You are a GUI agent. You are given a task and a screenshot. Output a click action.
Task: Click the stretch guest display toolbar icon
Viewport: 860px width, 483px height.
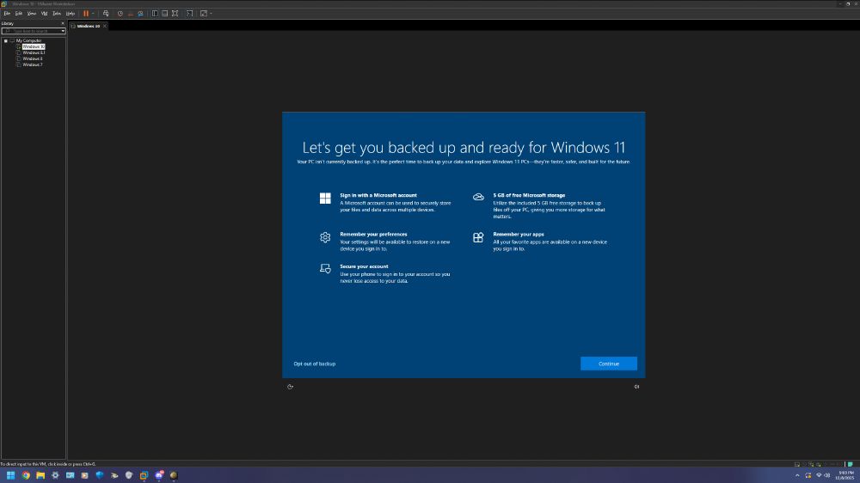(204, 13)
